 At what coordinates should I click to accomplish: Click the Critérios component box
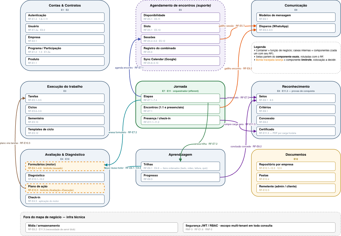click(x=296, y=109)
